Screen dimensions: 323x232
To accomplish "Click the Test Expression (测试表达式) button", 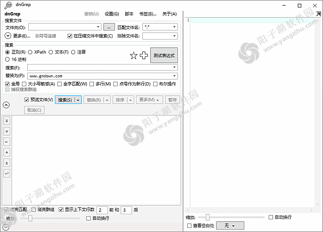I will pos(164,55).
